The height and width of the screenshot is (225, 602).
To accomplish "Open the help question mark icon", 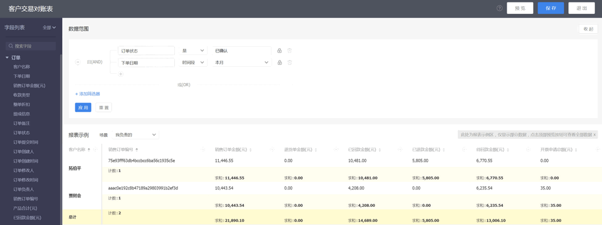I will click(x=499, y=8).
